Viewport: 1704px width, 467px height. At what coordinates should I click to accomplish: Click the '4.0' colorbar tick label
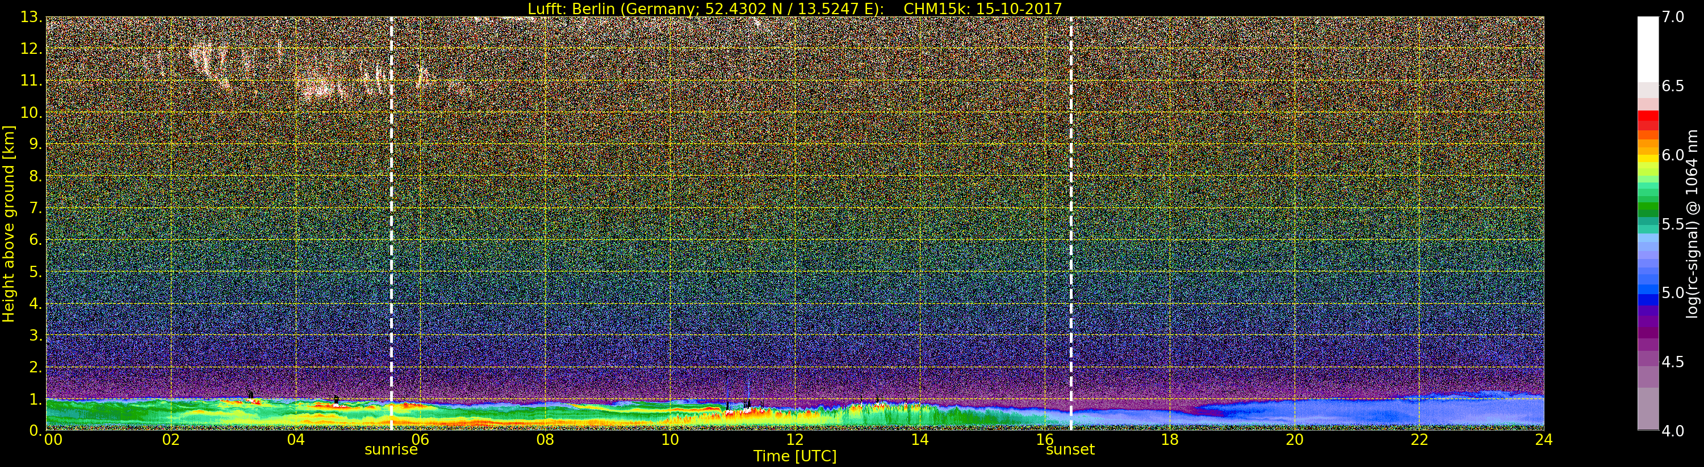pyautogui.click(x=1673, y=430)
